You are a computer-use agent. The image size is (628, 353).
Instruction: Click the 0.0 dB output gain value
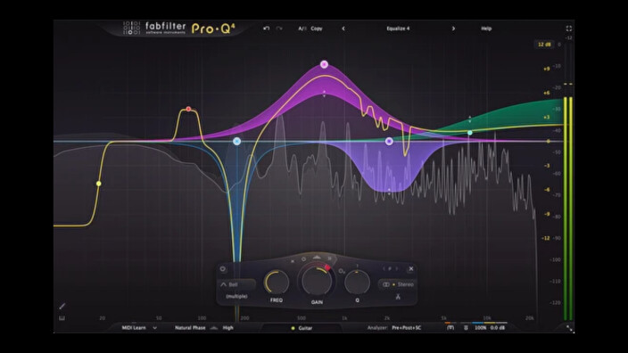click(498, 328)
